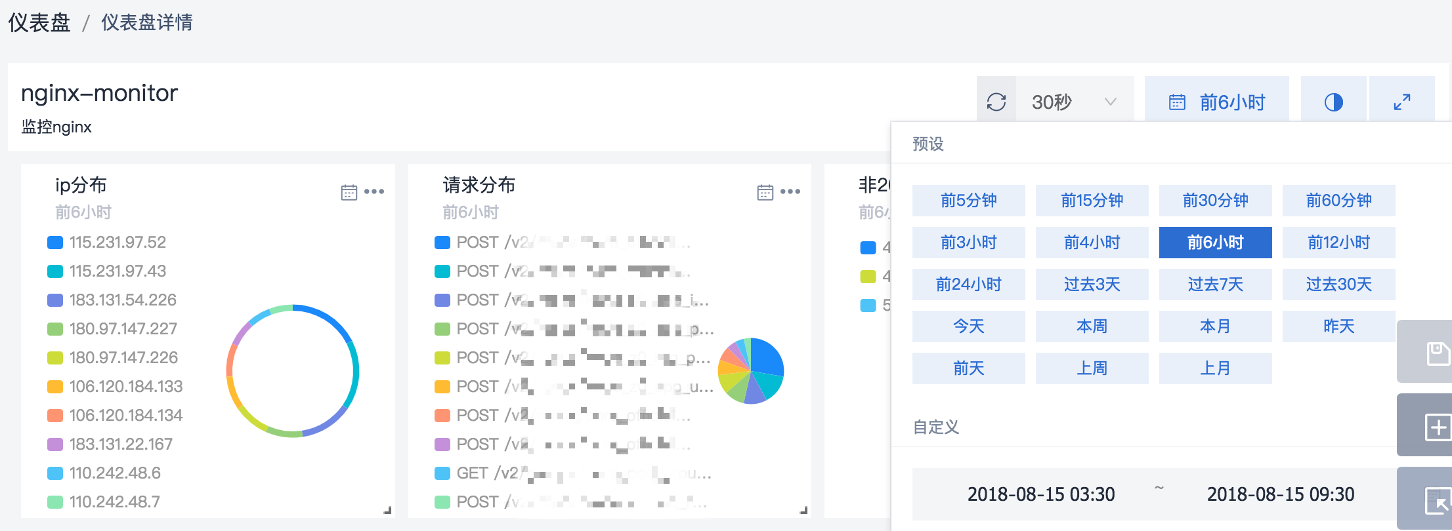Click the refresh icon beside 30秒
This screenshot has width=1452, height=531.
[x=996, y=102]
